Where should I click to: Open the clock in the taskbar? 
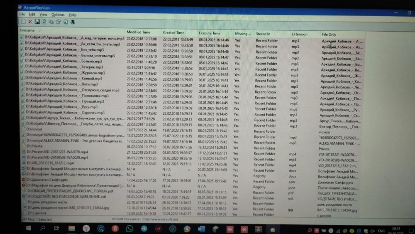(x=396, y=231)
